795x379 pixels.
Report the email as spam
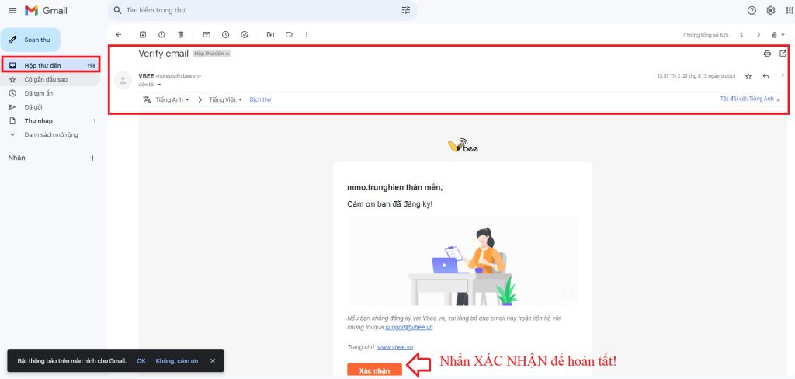(x=161, y=34)
